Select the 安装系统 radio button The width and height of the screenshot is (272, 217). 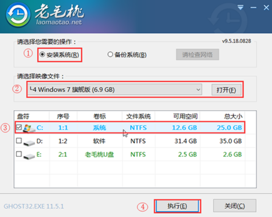pyautogui.click(x=43, y=55)
